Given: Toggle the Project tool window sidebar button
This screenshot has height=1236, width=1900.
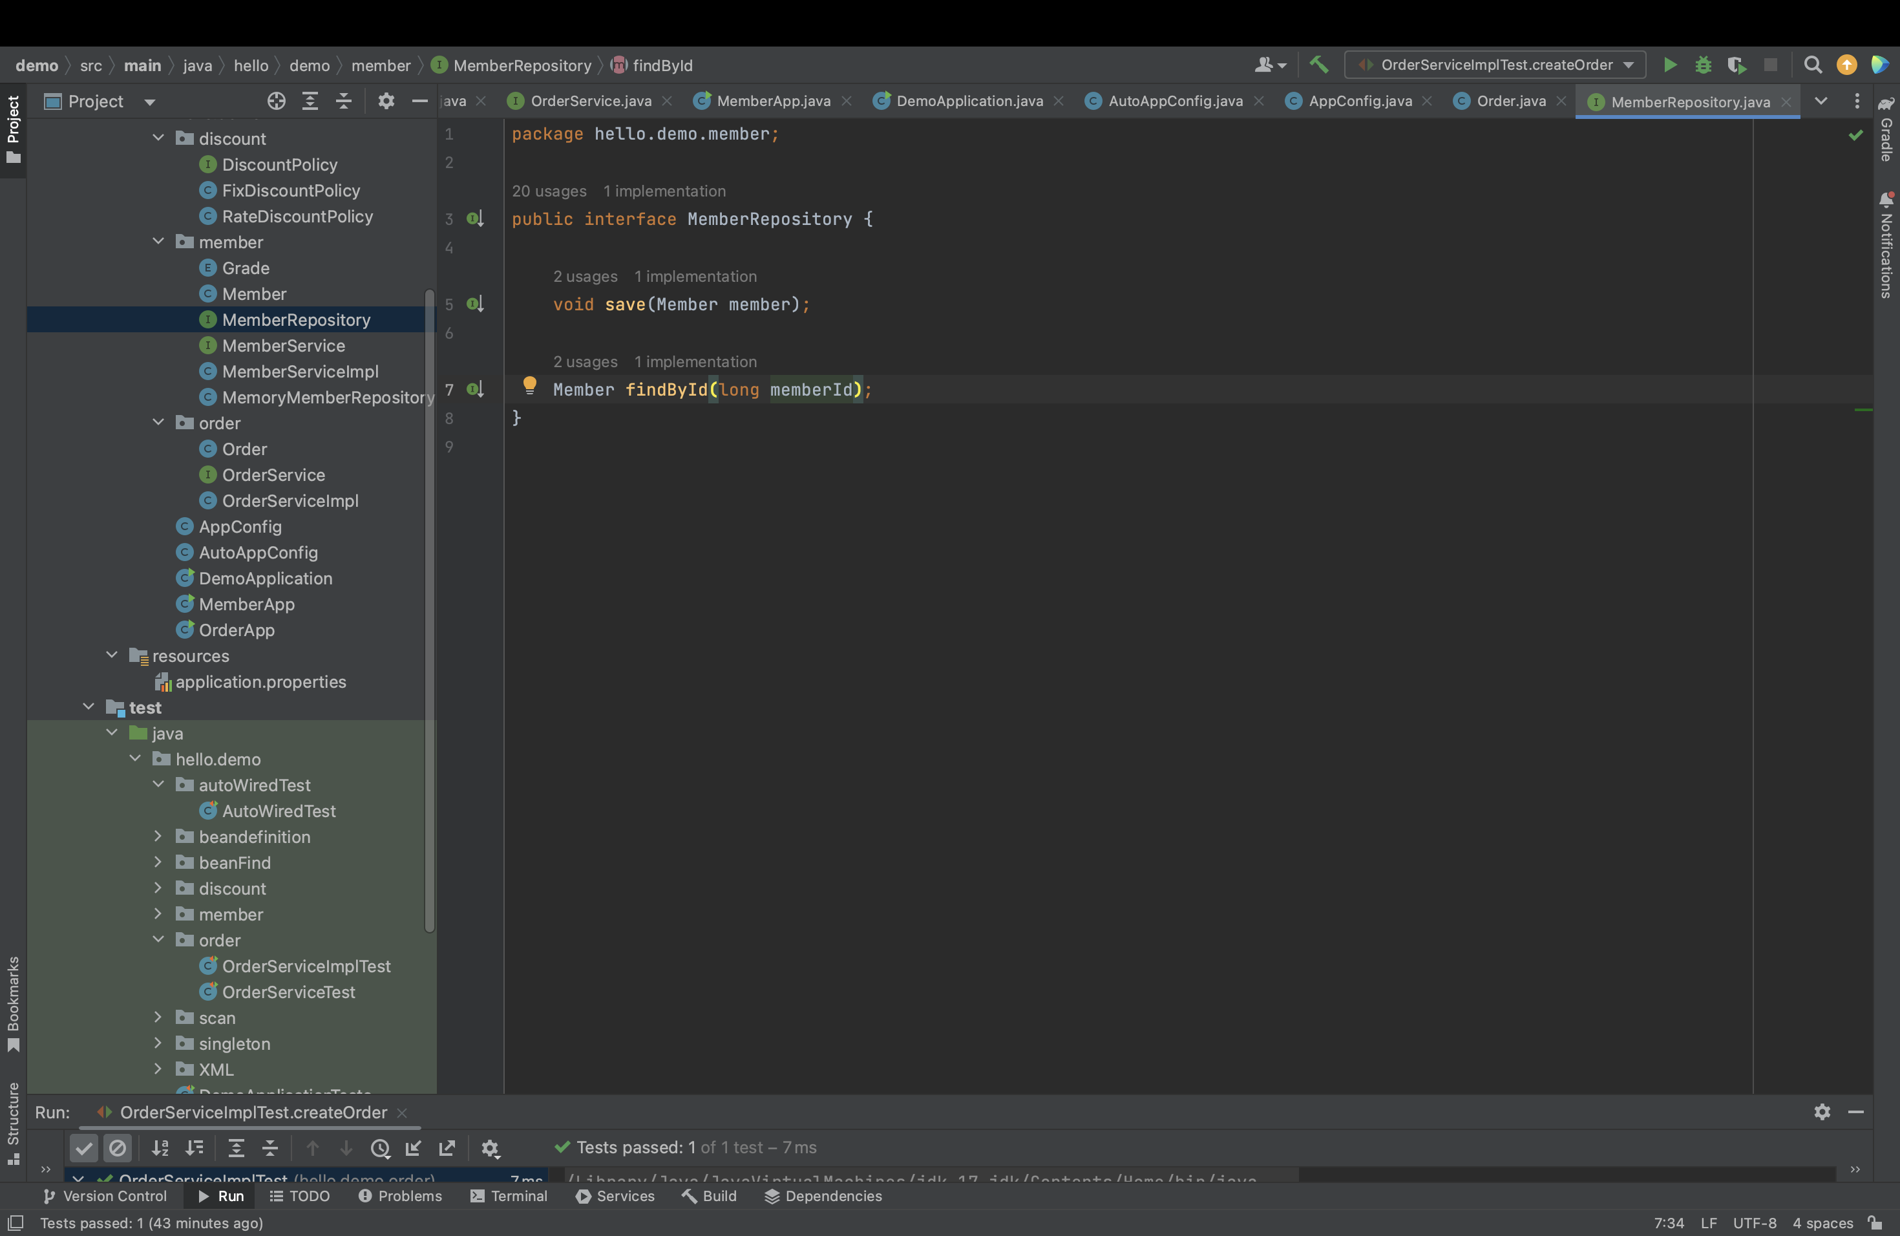Looking at the screenshot, I should [x=14, y=129].
